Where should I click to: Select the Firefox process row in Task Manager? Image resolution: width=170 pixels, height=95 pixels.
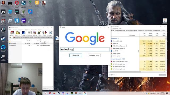138,44
